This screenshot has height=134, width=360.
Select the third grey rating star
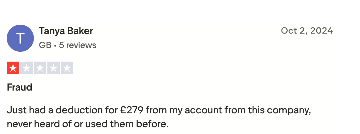(40, 68)
